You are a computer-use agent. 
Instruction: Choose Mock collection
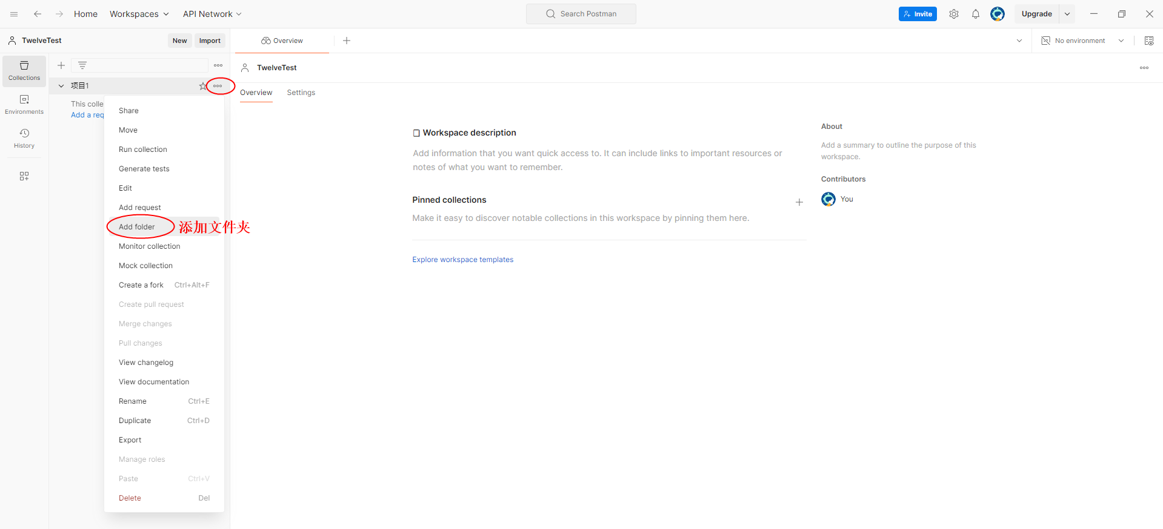(164, 266)
